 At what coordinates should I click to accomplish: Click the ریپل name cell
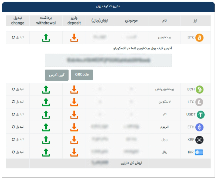click(x=165, y=140)
